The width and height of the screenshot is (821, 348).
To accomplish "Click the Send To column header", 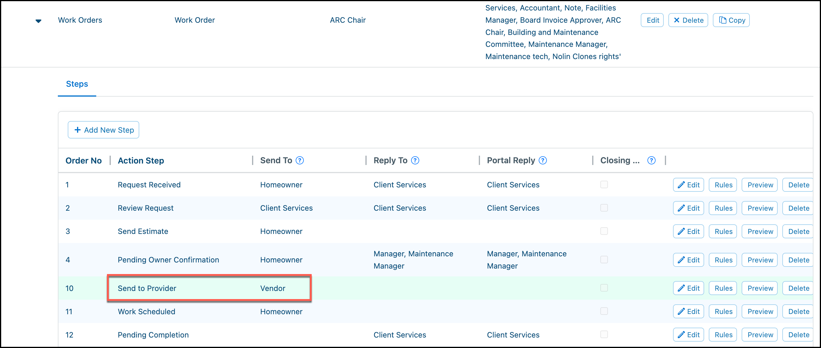I will pos(276,160).
